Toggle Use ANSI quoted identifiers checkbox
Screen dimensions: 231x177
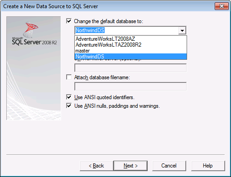(69, 97)
